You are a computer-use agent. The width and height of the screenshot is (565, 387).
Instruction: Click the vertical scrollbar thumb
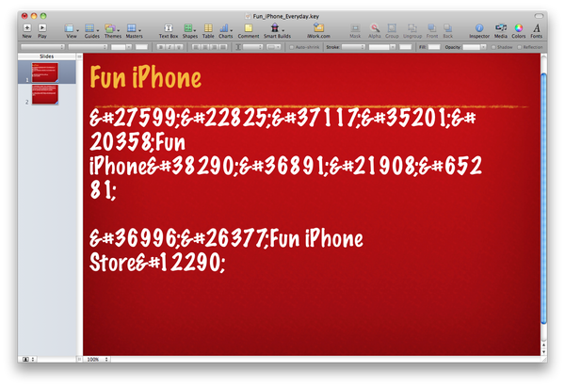[x=543, y=198]
